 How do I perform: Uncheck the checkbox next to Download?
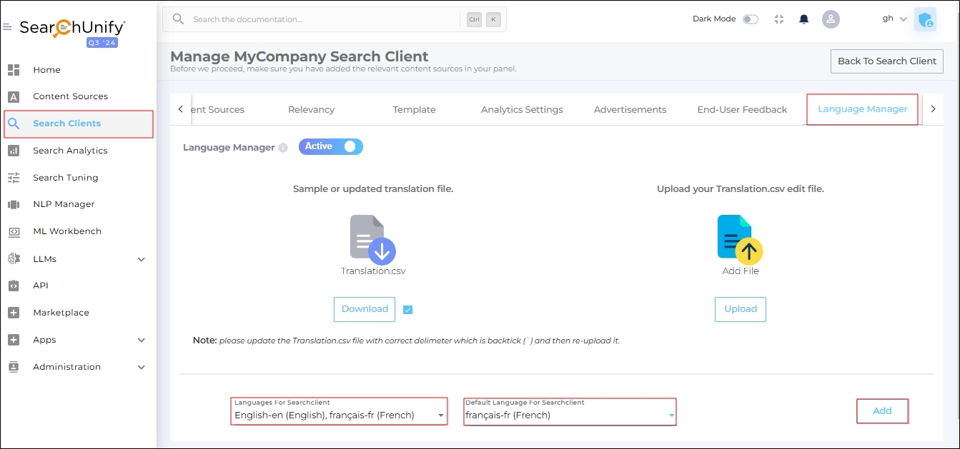[x=407, y=310]
